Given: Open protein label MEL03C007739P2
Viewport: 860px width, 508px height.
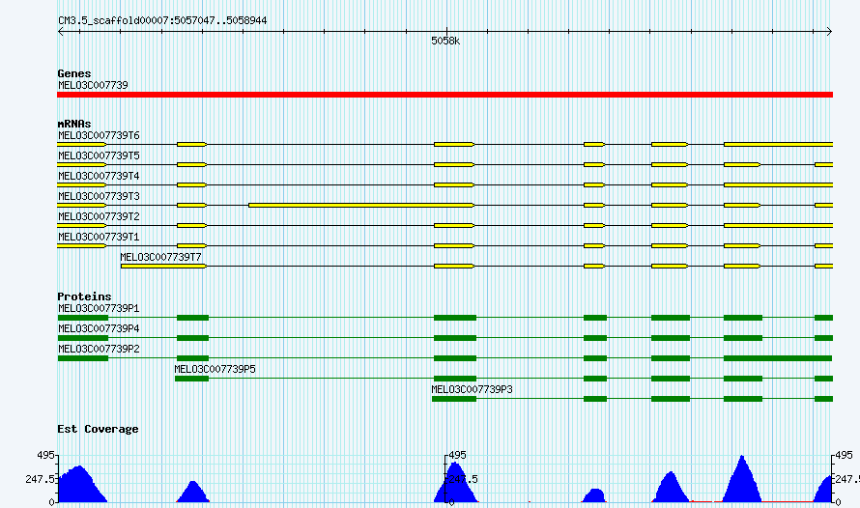Looking at the screenshot, I should [99, 349].
